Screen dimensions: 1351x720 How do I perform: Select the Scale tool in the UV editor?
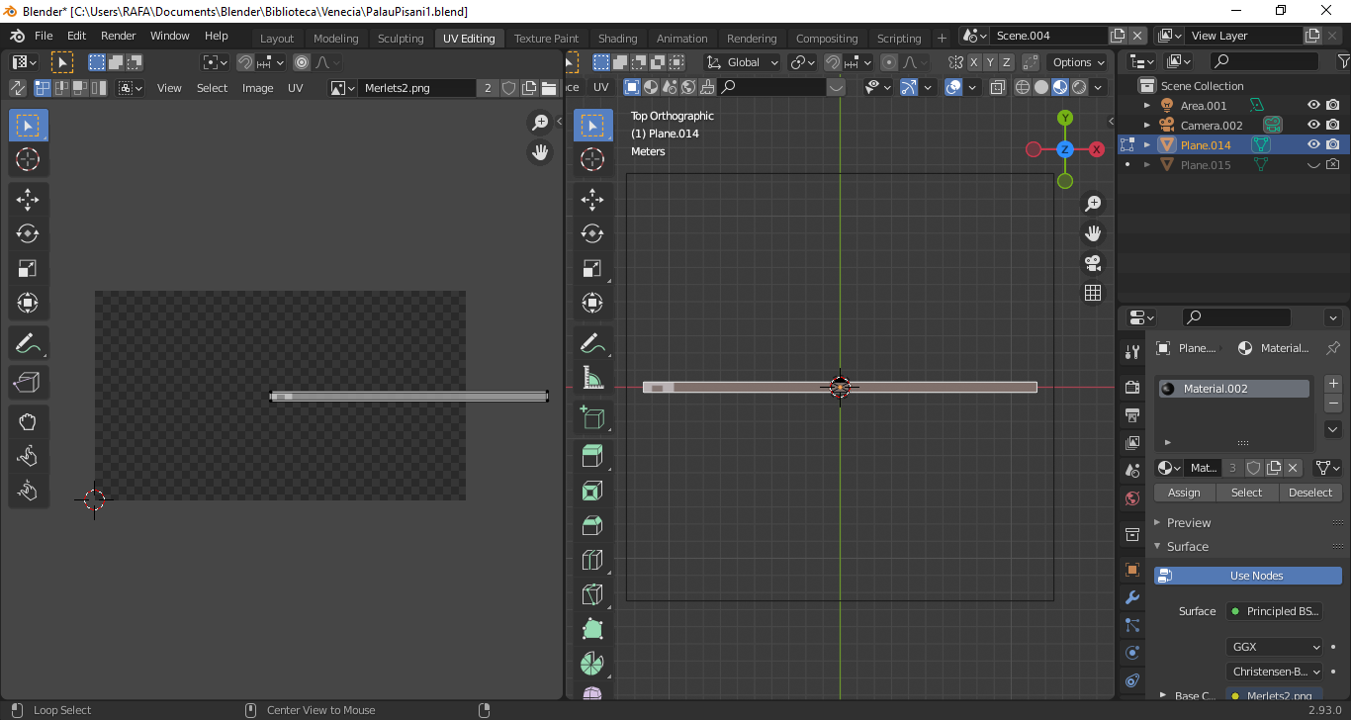click(28, 268)
